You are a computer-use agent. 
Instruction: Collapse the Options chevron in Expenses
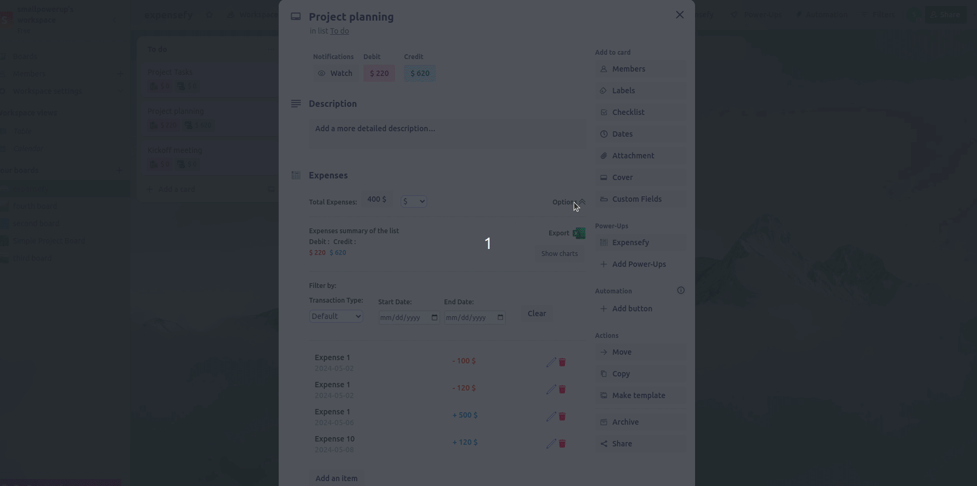[x=582, y=201]
